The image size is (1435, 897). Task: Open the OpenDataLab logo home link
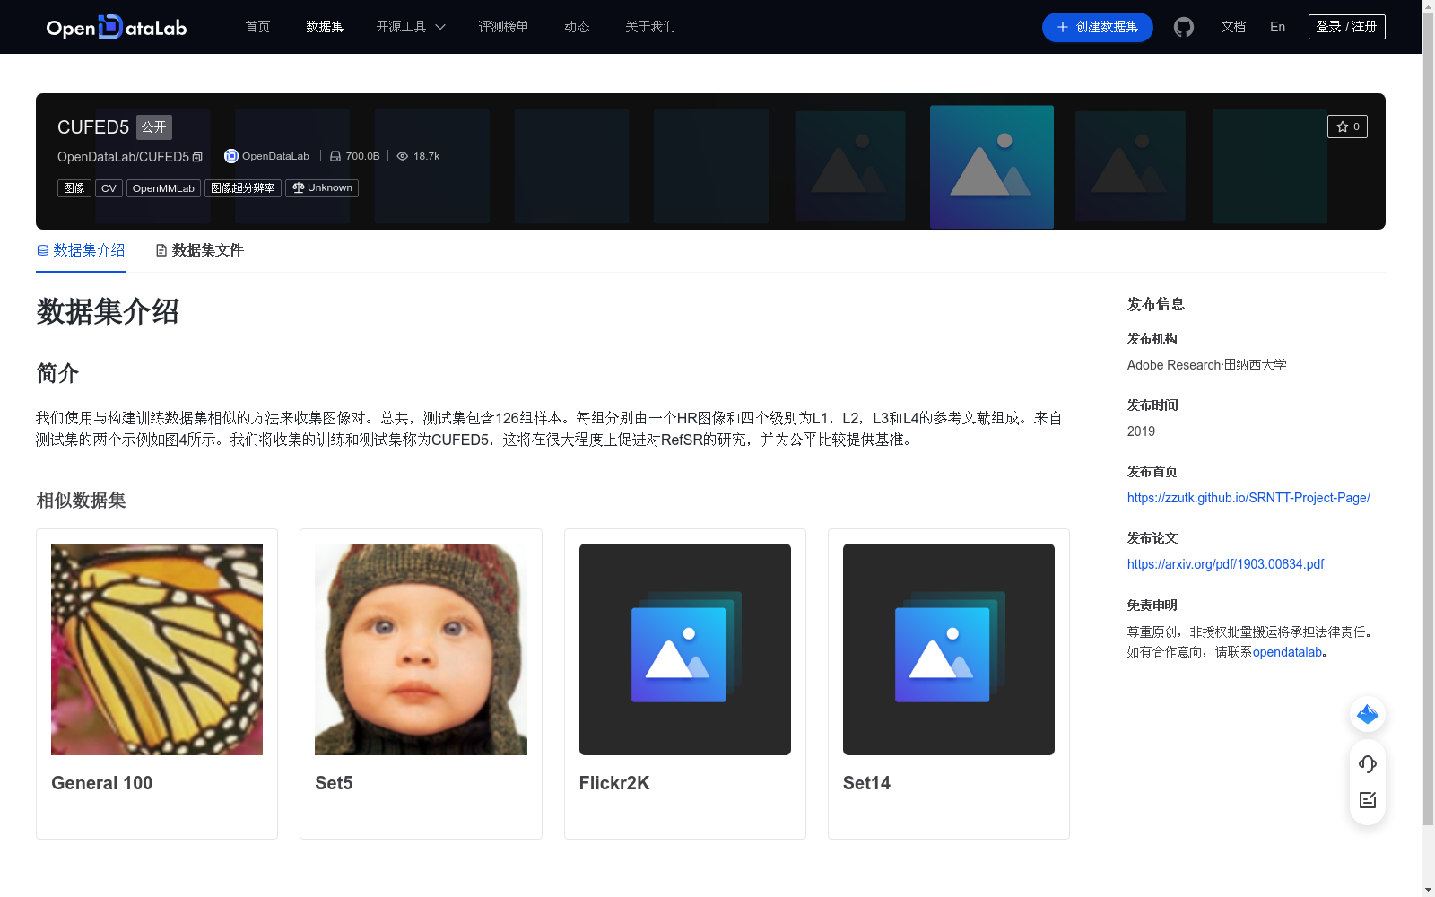click(x=117, y=27)
